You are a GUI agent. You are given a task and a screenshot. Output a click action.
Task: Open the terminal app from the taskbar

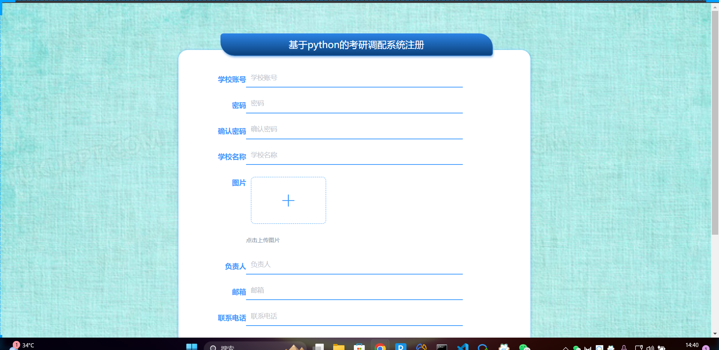(442, 346)
